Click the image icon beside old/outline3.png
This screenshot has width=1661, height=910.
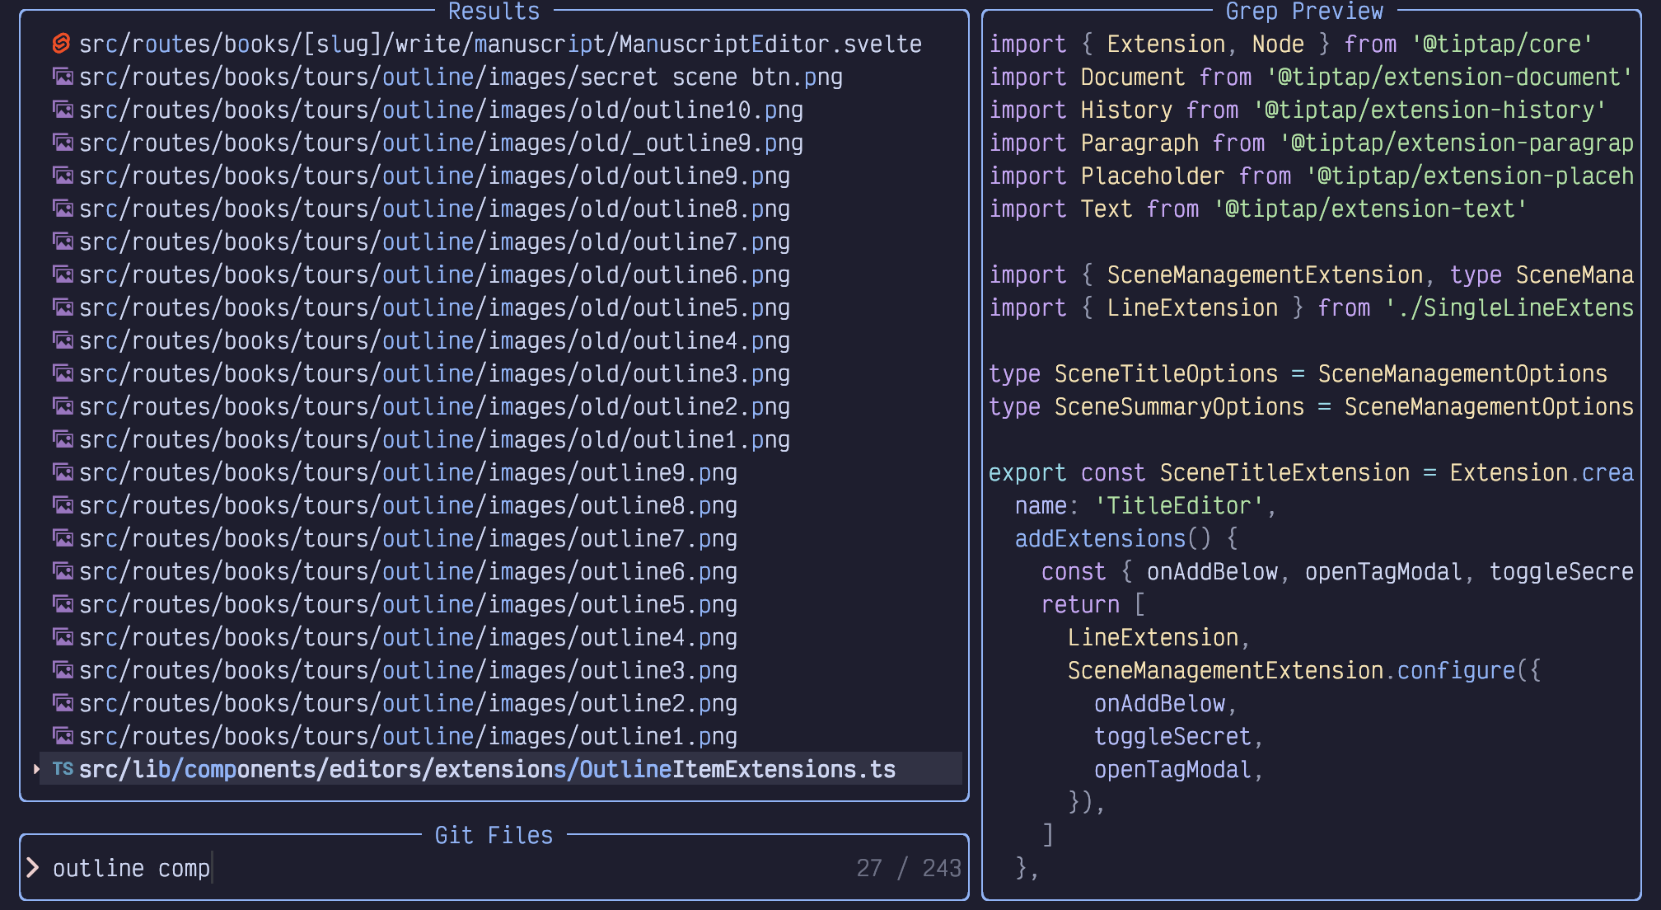pos(63,373)
